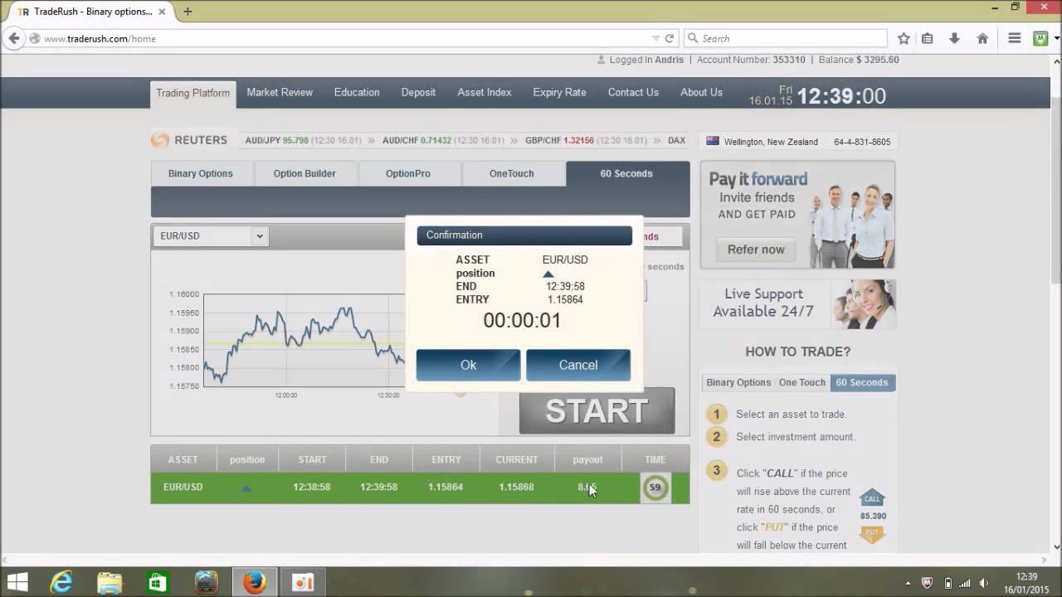The image size is (1062, 597).
Task: Click the green extension icon in toolbar
Action: coord(1040,38)
